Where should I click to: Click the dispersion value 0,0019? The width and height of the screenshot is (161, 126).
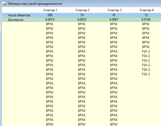tap(50, 20)
